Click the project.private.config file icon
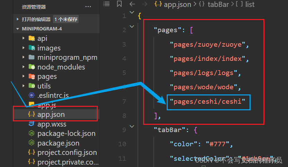This screenshot has width=288, height=167. coord(32,162)
